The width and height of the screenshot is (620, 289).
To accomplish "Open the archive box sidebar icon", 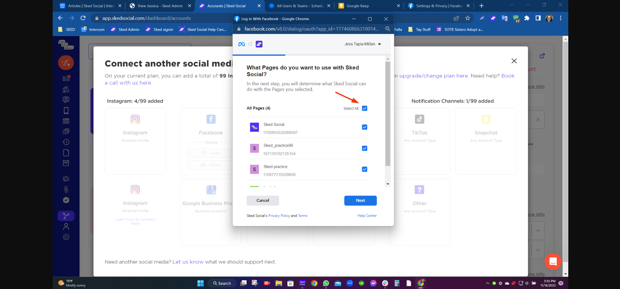I will click(x=66, y=163).
